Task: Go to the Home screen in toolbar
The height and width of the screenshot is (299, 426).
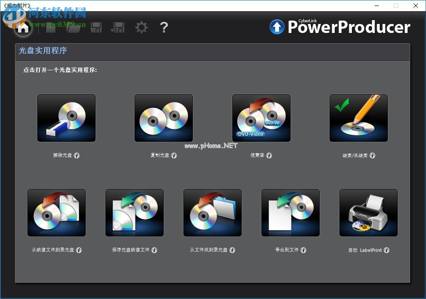Action: click(23, 27)
